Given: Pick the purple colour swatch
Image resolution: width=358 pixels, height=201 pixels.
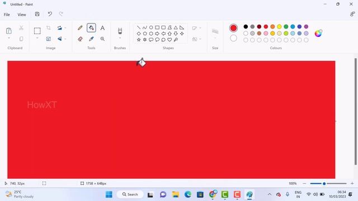Looking at the screenshot, I should point(306,27).
